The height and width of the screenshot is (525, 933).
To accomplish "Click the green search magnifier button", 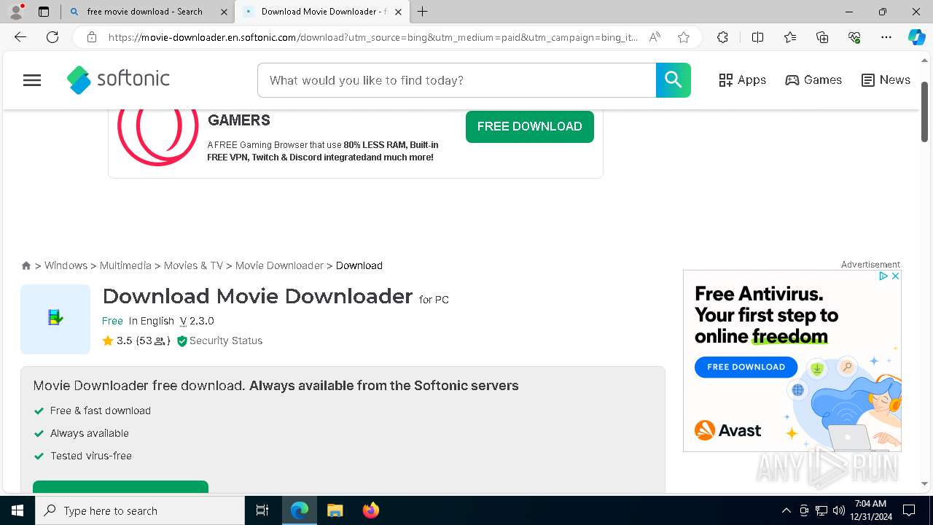I will 673,80.
